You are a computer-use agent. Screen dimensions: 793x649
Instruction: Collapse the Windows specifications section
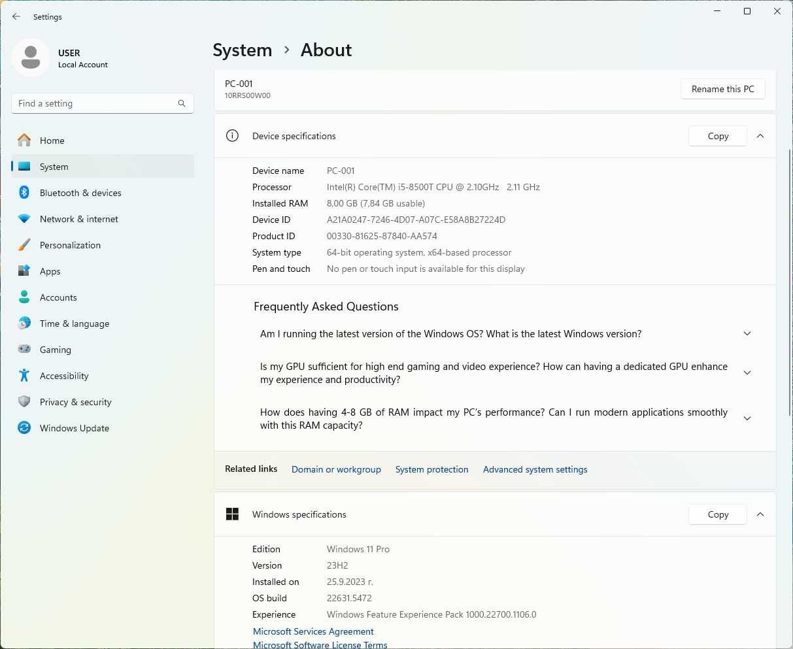coord(760,514)
